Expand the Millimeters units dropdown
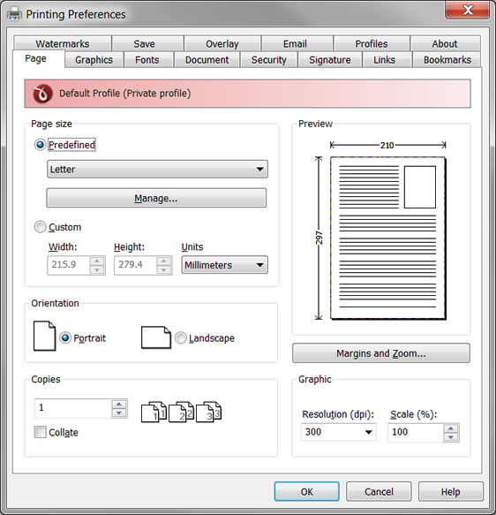Image resolution: width=496 pixels, height=515 pixels. coord(225,265)
